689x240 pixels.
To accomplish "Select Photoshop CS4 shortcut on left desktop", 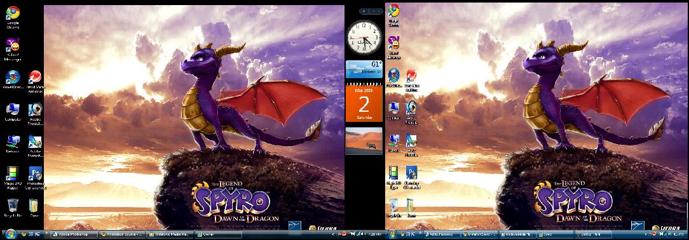I will pyautogui.click(x=36, y=177).
